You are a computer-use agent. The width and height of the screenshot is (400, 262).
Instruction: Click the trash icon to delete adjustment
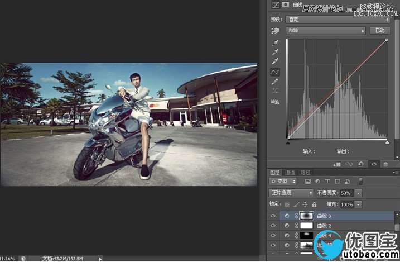pos(385,164)
